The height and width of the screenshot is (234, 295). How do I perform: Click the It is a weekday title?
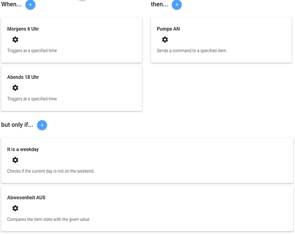[23, 149]
